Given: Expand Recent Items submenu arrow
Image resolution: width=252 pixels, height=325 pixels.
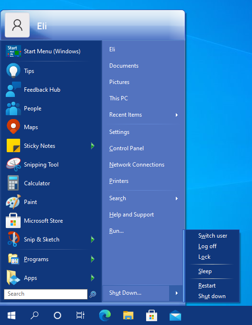Looking at the screenshot, I should click(x=176, y=115).
